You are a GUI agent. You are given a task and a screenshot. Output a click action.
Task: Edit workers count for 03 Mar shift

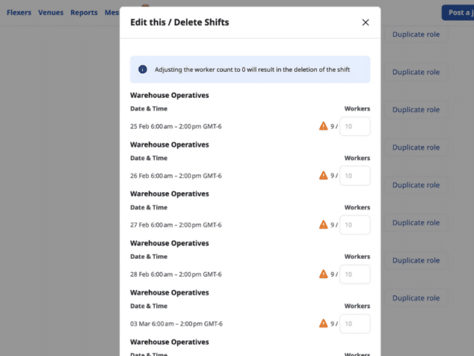tap(355, 323)
